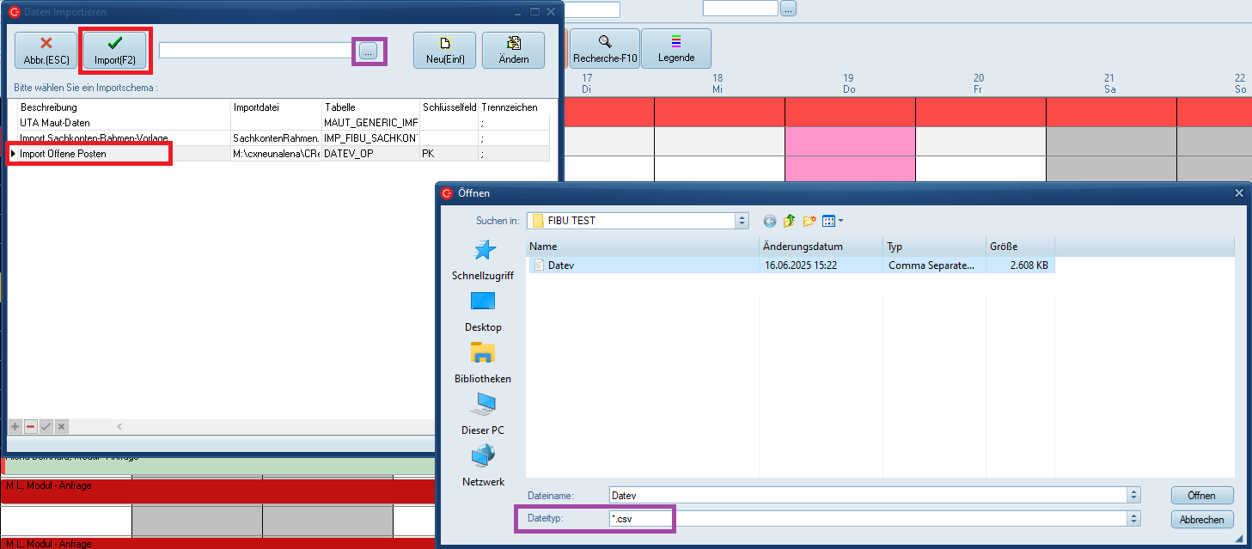Open the view menu dropdown in Öffnen dialog
Image resolution: width=1252 pixels, height=549 pixels.
[x=833, y=221]
